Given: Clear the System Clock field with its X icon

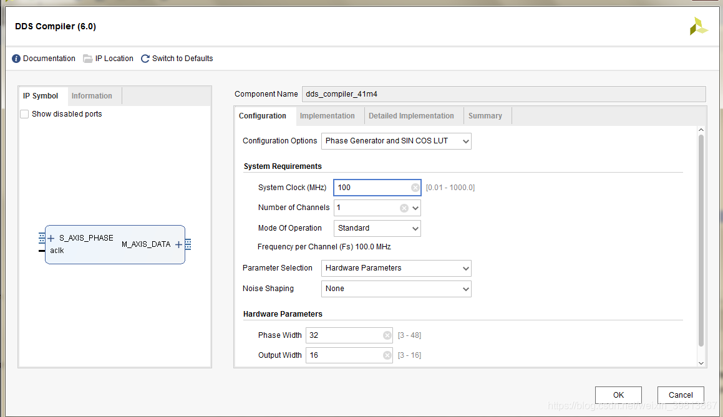Looking at the screenshot, I should tap(415, 188).
